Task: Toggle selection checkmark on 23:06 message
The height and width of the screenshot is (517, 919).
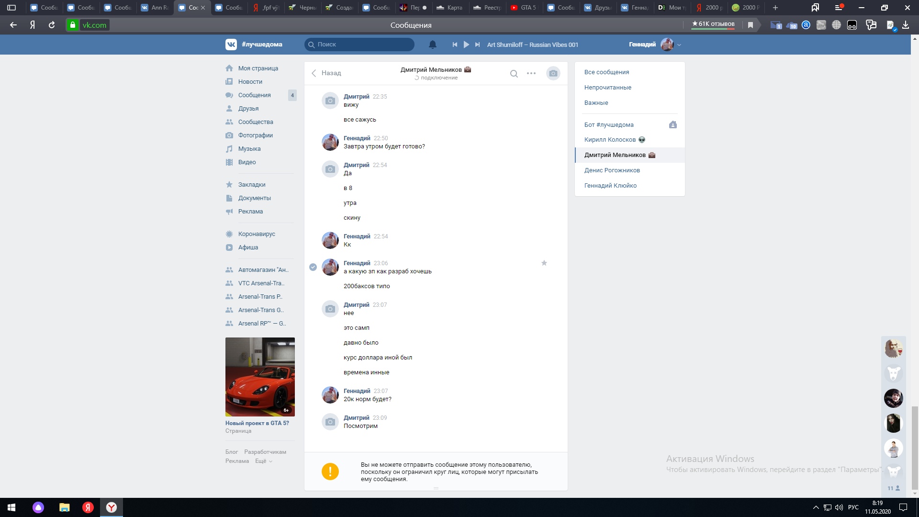Action: 313,267
